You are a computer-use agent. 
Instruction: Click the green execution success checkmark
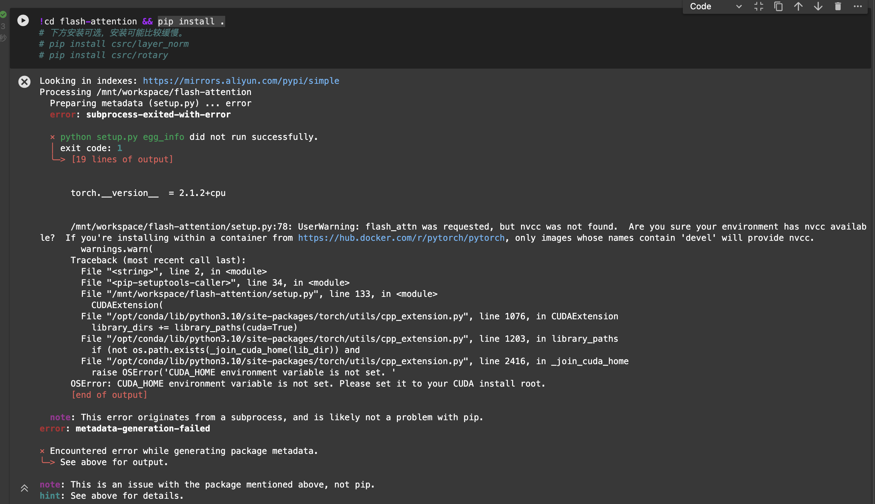[3, 15]
